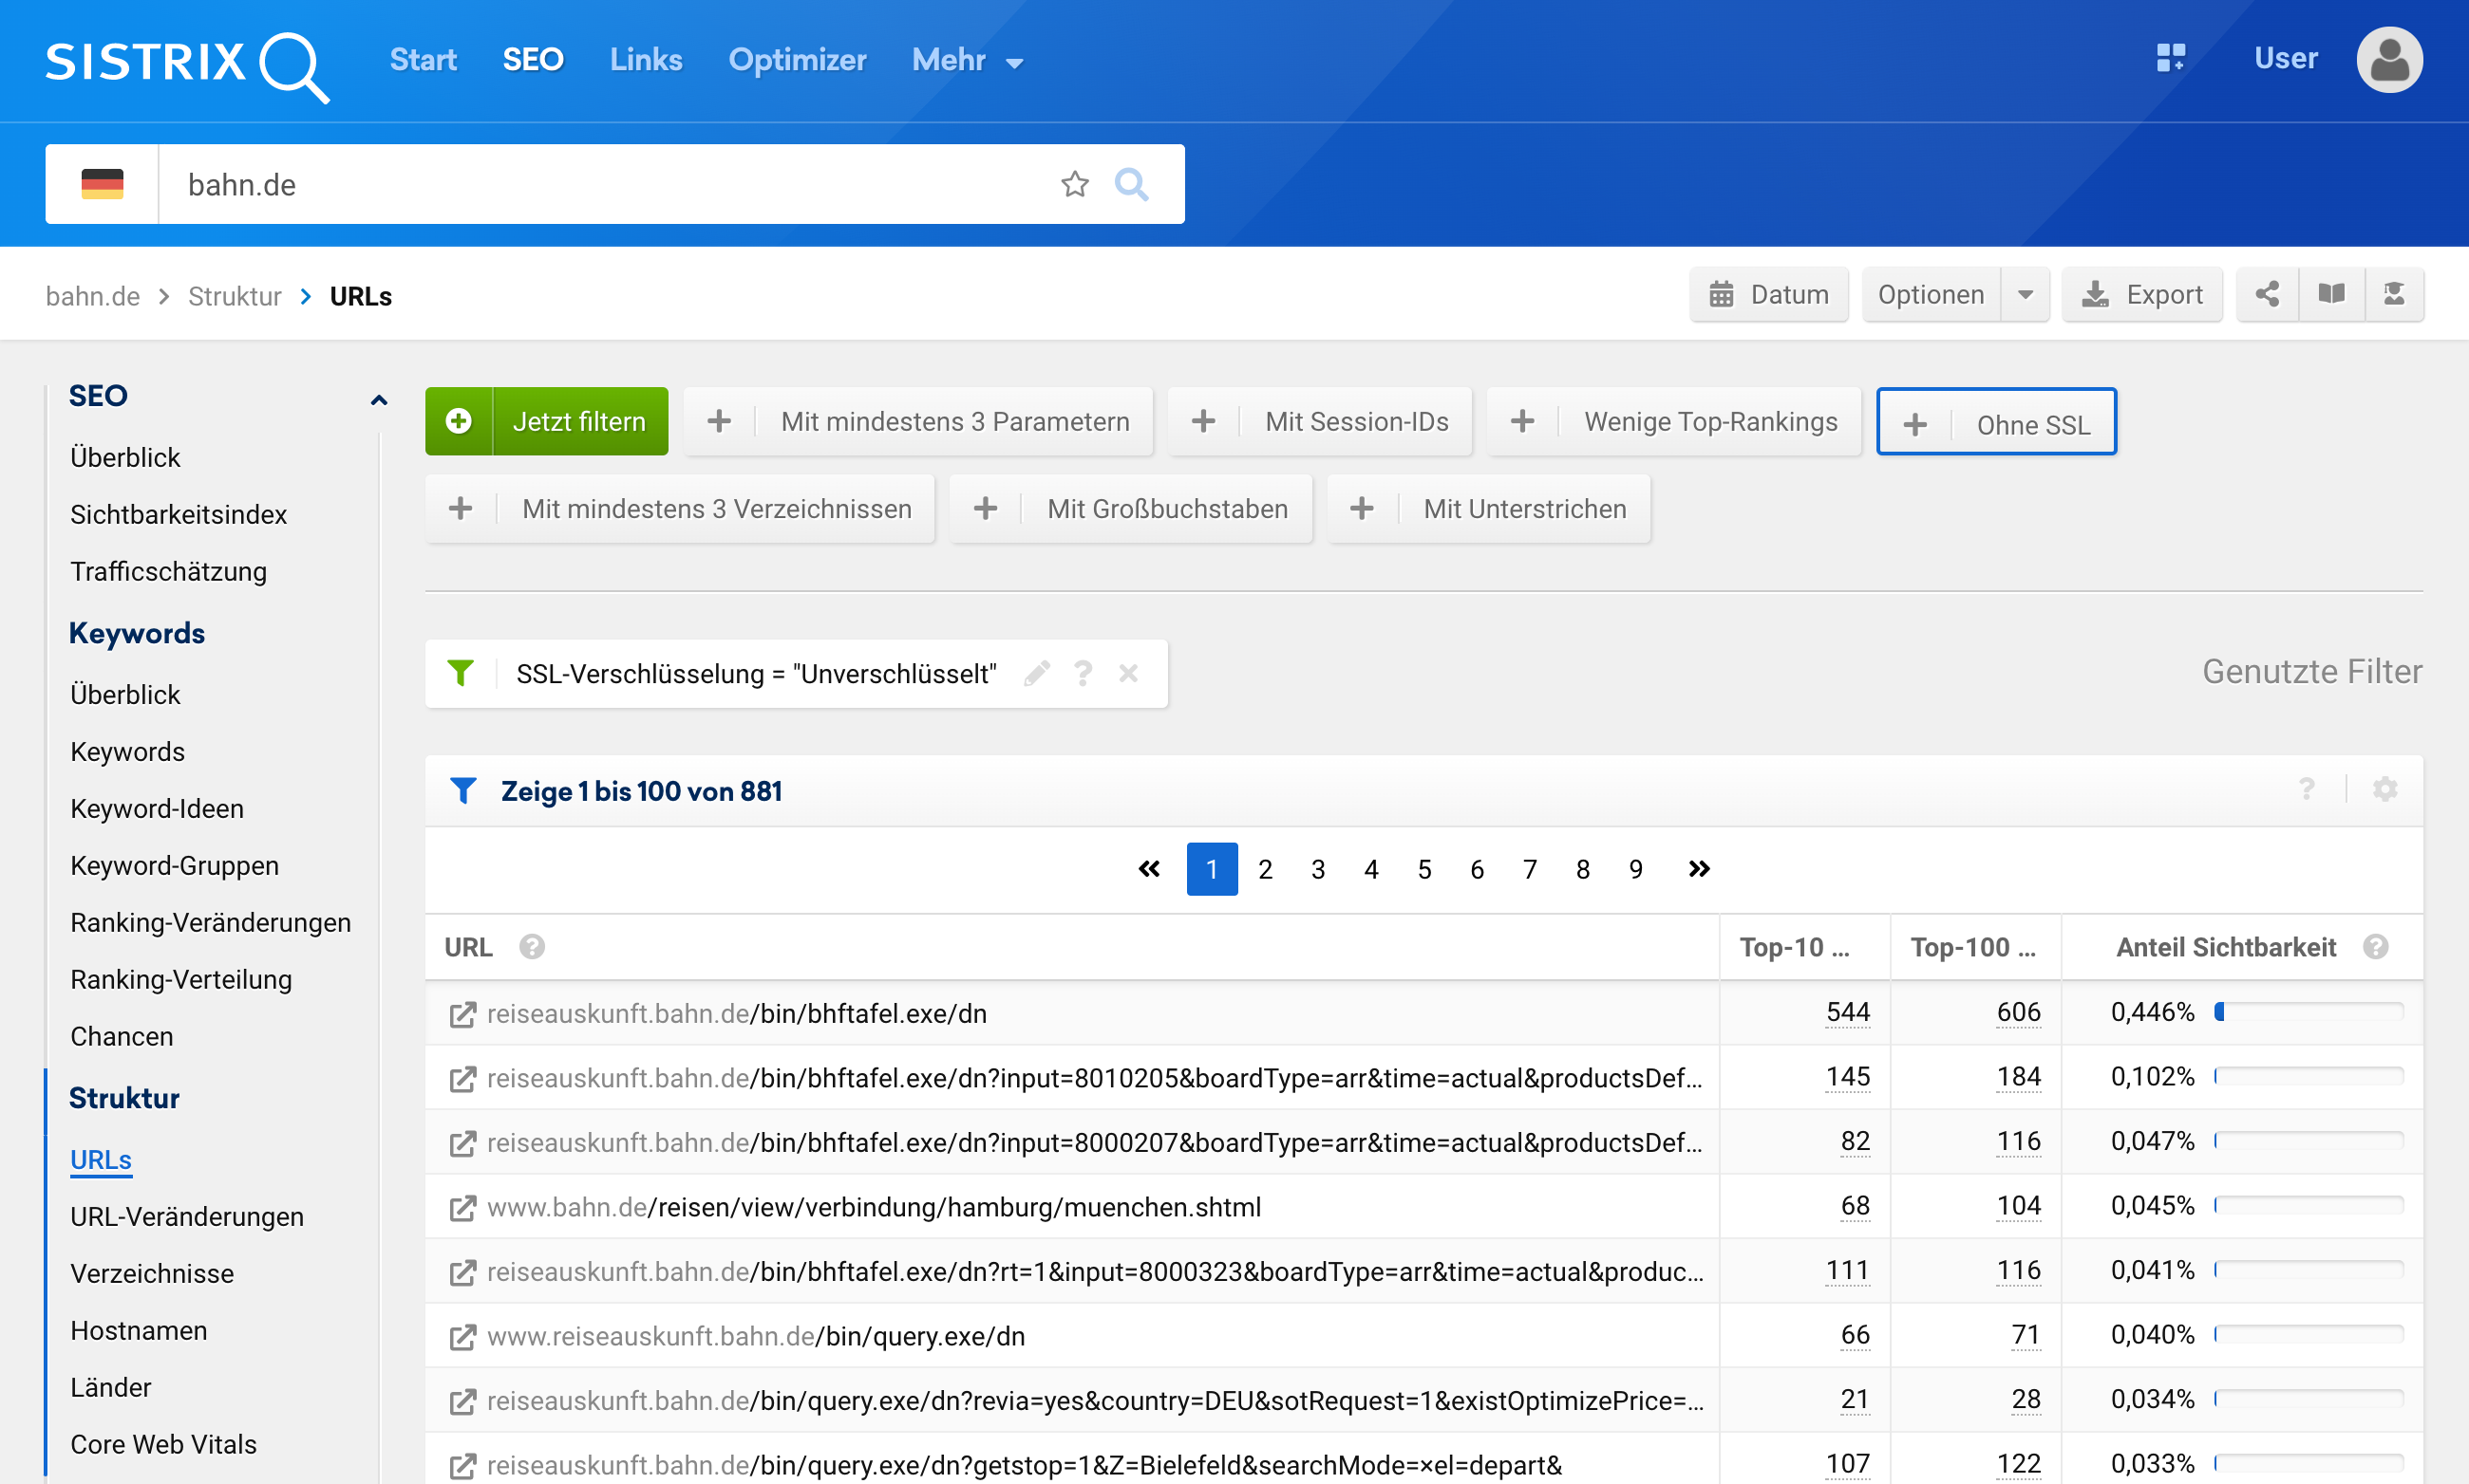Open Verzeichnisse in the Struktur sidebar
This screenshot has width=2469, height=1484.
coord(152,1273)
